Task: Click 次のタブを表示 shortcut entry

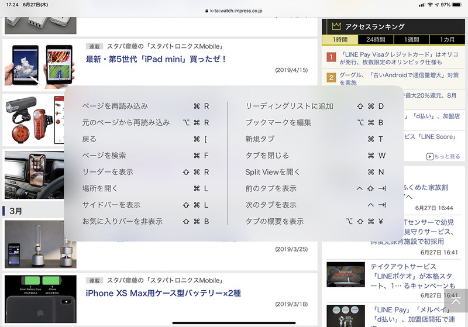Action: click(315, 205)
